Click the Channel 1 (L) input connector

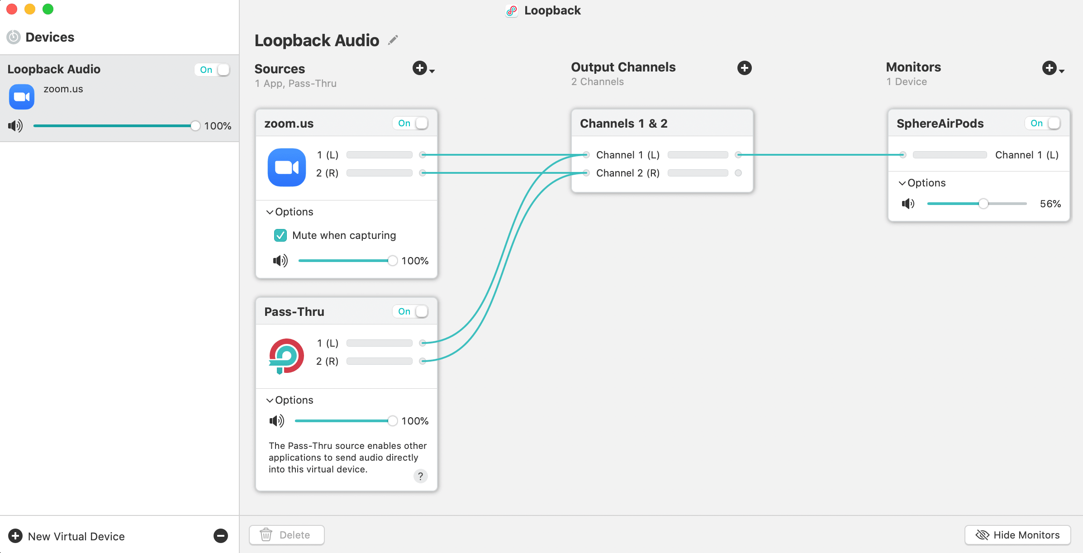pyautogui.click(x=586, y=155)
